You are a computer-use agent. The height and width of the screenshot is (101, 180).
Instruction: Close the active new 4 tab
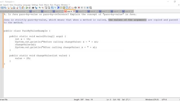(x=74, y=11)
